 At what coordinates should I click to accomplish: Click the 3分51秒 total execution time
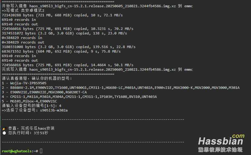tap(41, 133)
